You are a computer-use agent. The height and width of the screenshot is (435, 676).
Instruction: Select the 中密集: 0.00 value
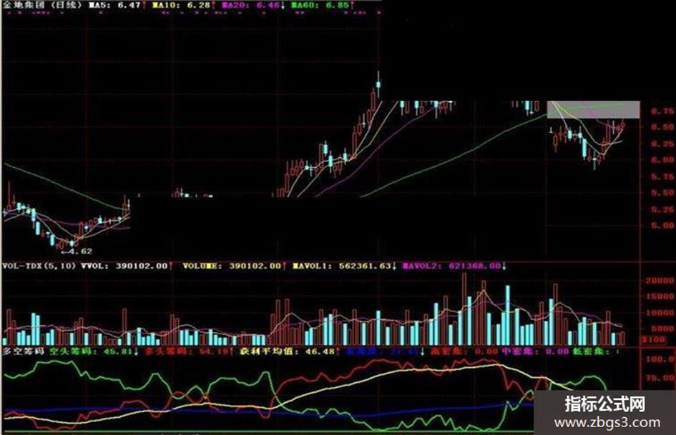(x=536, y=351)
